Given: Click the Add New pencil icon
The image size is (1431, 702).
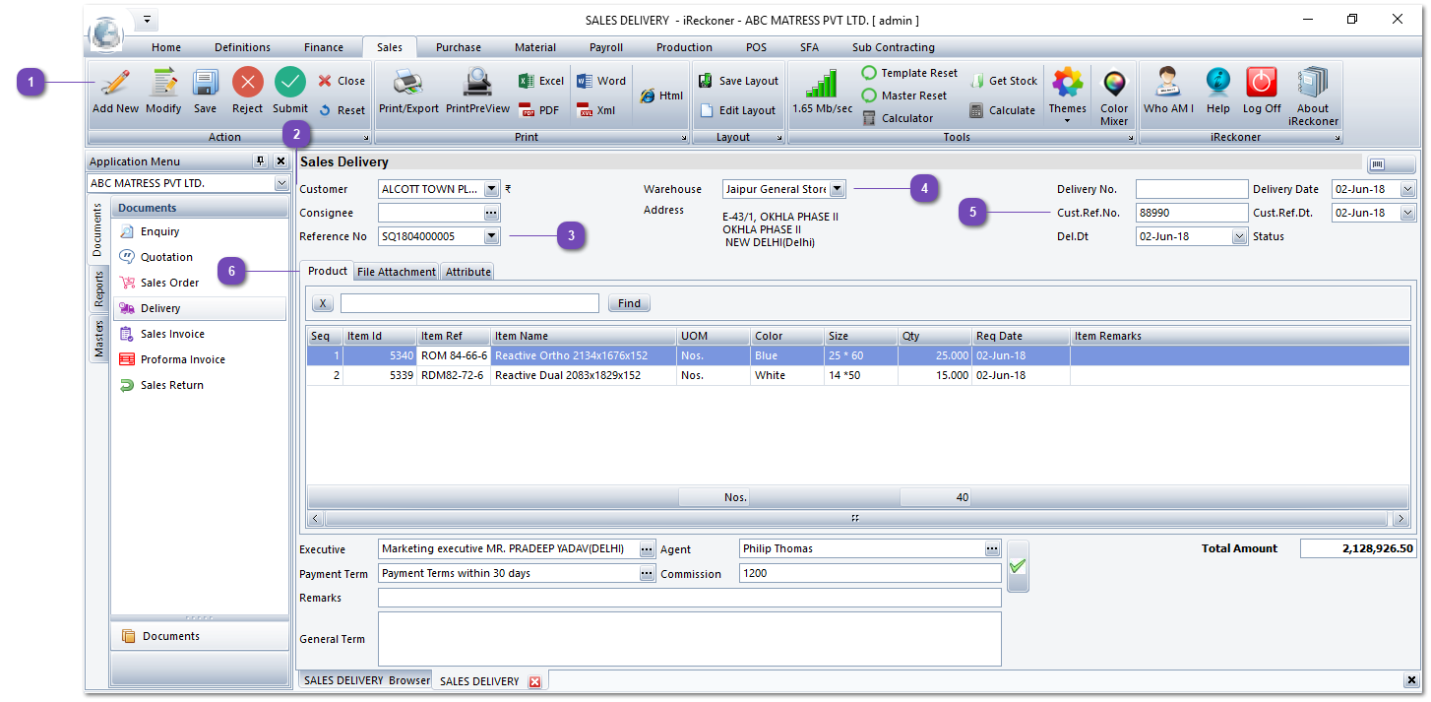Looking at the screenshot, I should (115, 83).
